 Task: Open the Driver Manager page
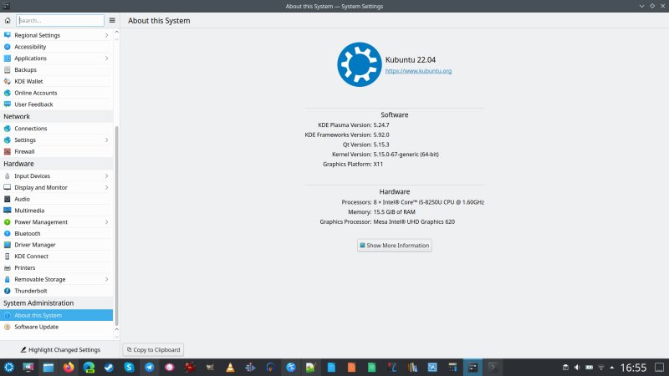[x=56, y=245]
